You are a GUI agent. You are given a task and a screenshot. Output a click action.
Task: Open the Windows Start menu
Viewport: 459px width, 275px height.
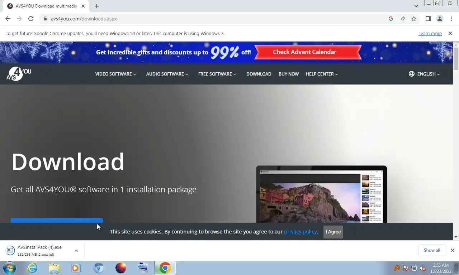click(9, 268)
